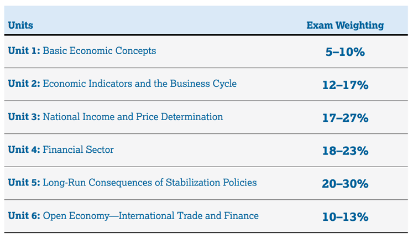Screen dimensions: 418x238
Task: Open Unit 6: Open Economy—International Trade and Finance
Action: point(133,216)
